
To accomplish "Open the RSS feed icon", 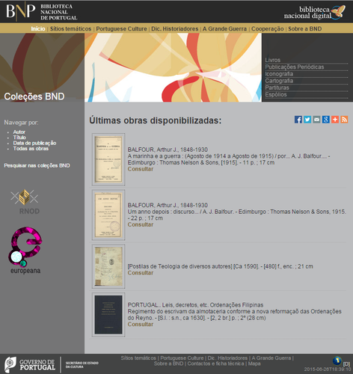I will pyautogui.click(x=344, y=120).
